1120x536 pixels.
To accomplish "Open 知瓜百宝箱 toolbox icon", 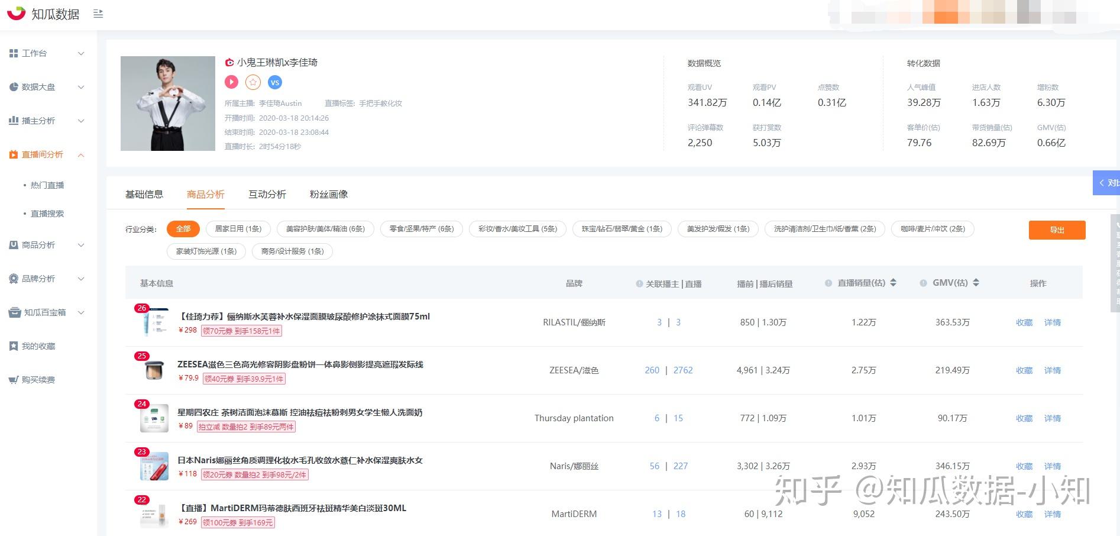I will pyautogui.click(x=15, y=312).
